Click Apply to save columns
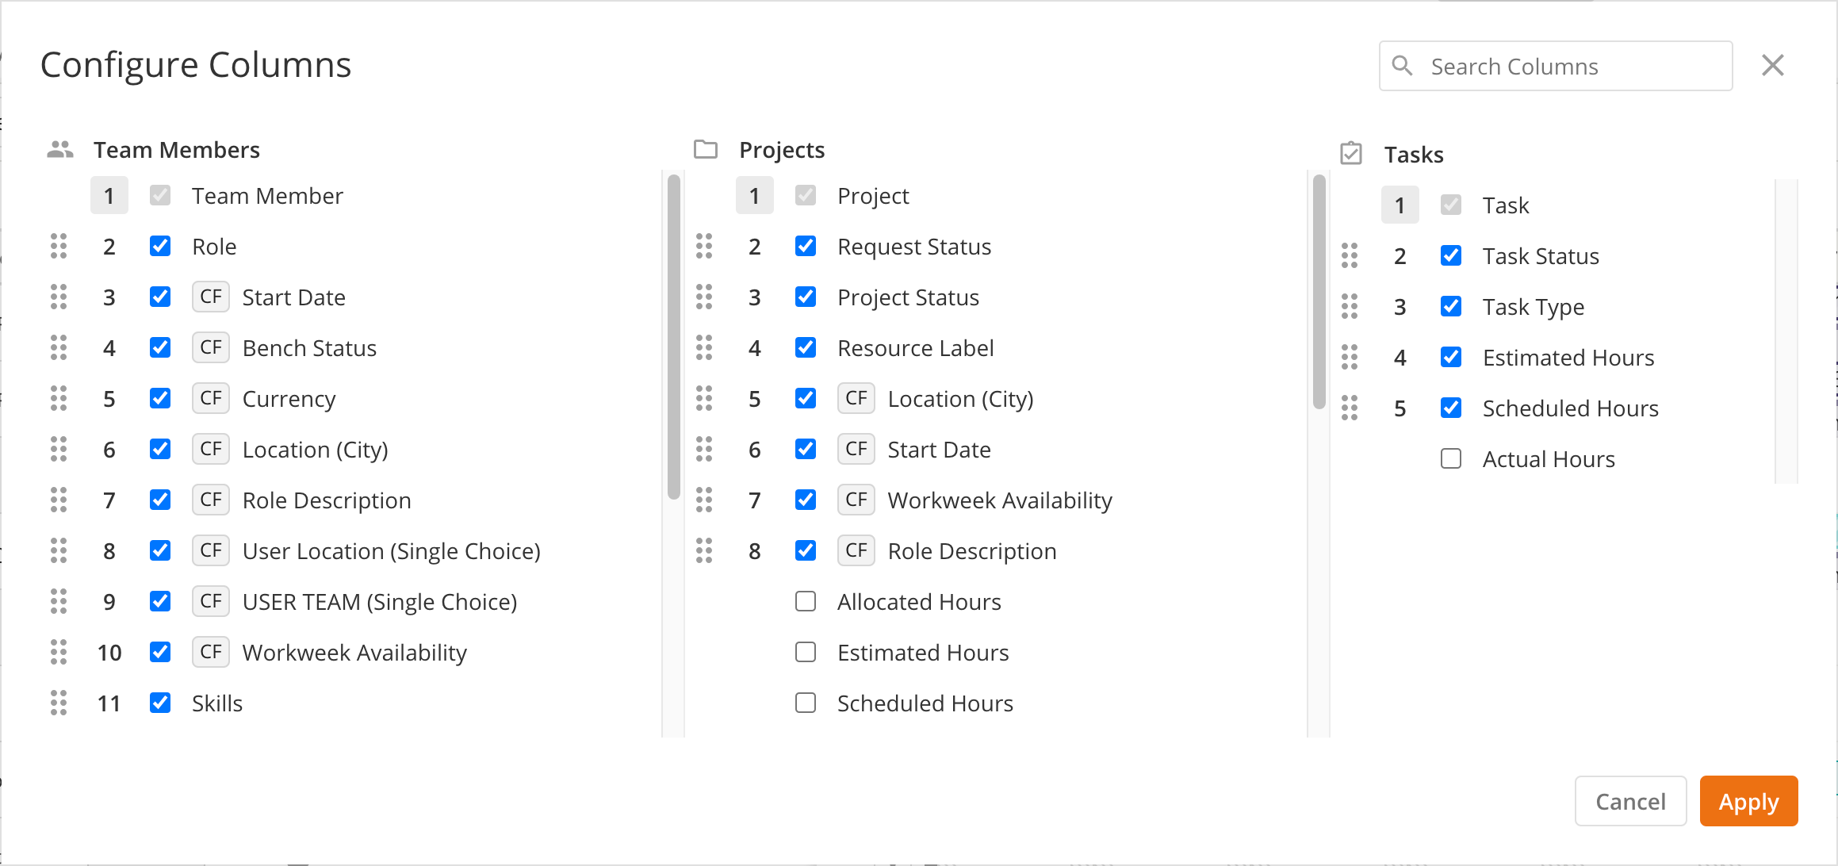 [x=1748, y=801]
